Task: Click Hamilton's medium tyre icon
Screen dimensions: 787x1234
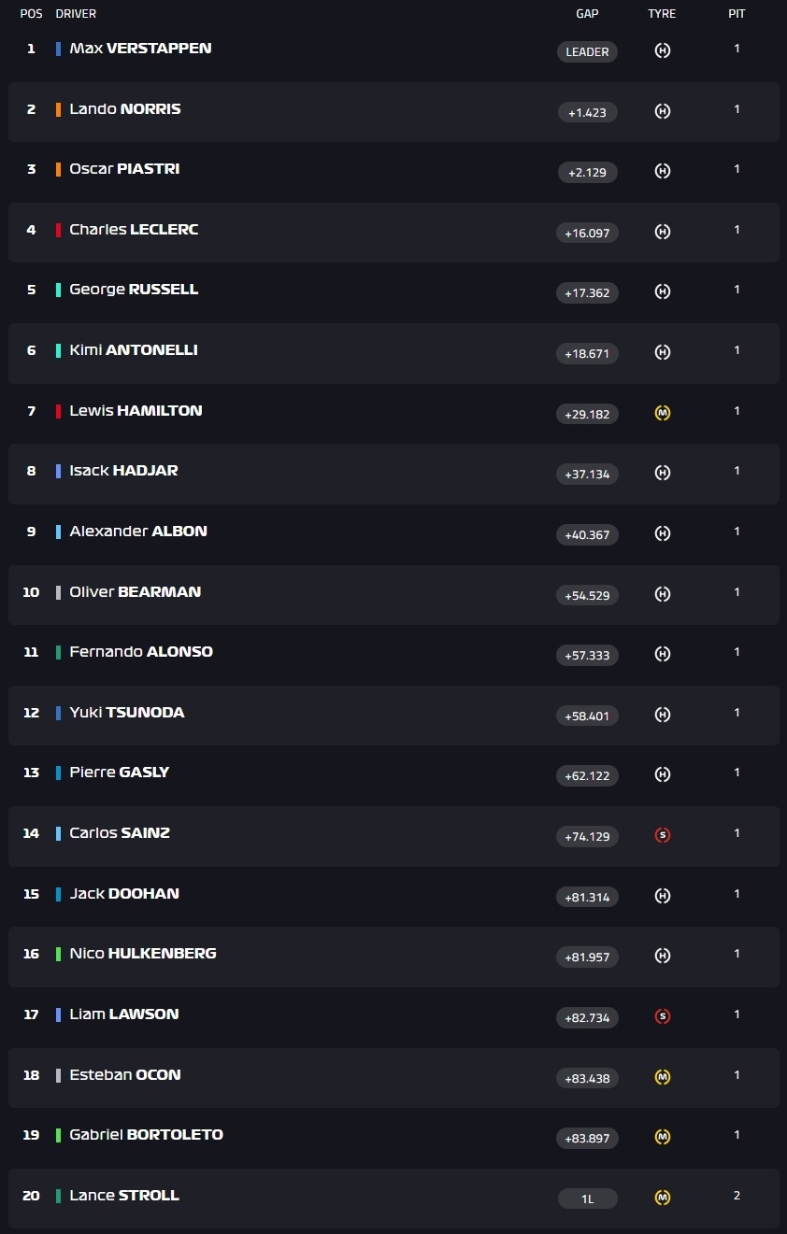Action: click(662, 413)
